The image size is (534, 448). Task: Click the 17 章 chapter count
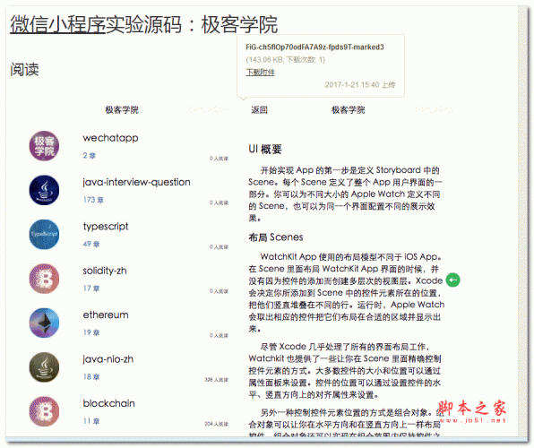[91, 289]
